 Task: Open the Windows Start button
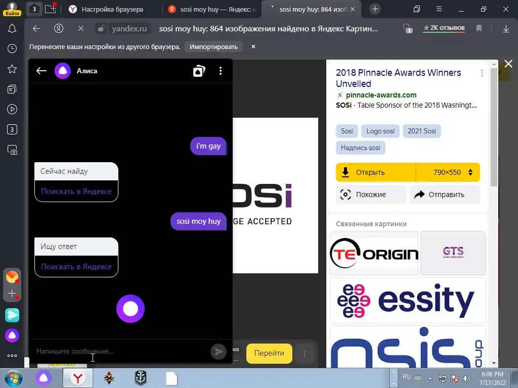pos(14,378)
